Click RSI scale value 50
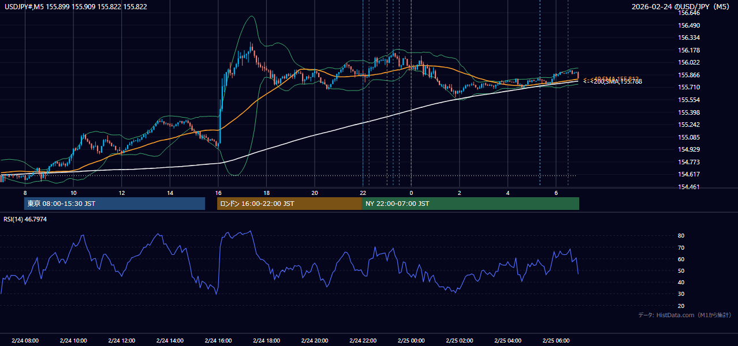The width and height of the screenshot is (738, 346). point(681,270)
